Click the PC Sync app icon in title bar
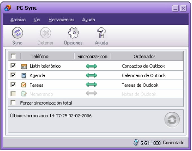Screen dimensions: 192x151 (8, 8)
